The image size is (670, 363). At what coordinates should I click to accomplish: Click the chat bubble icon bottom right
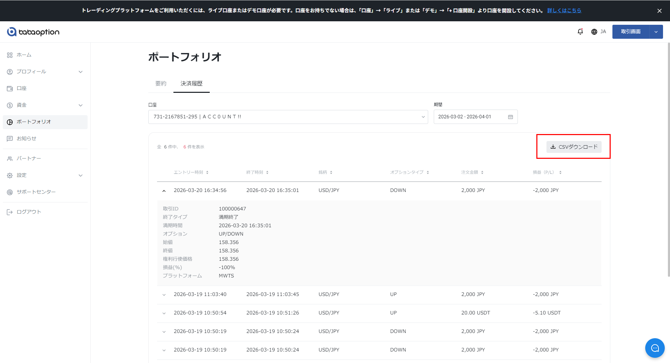[x=655, y=348]
